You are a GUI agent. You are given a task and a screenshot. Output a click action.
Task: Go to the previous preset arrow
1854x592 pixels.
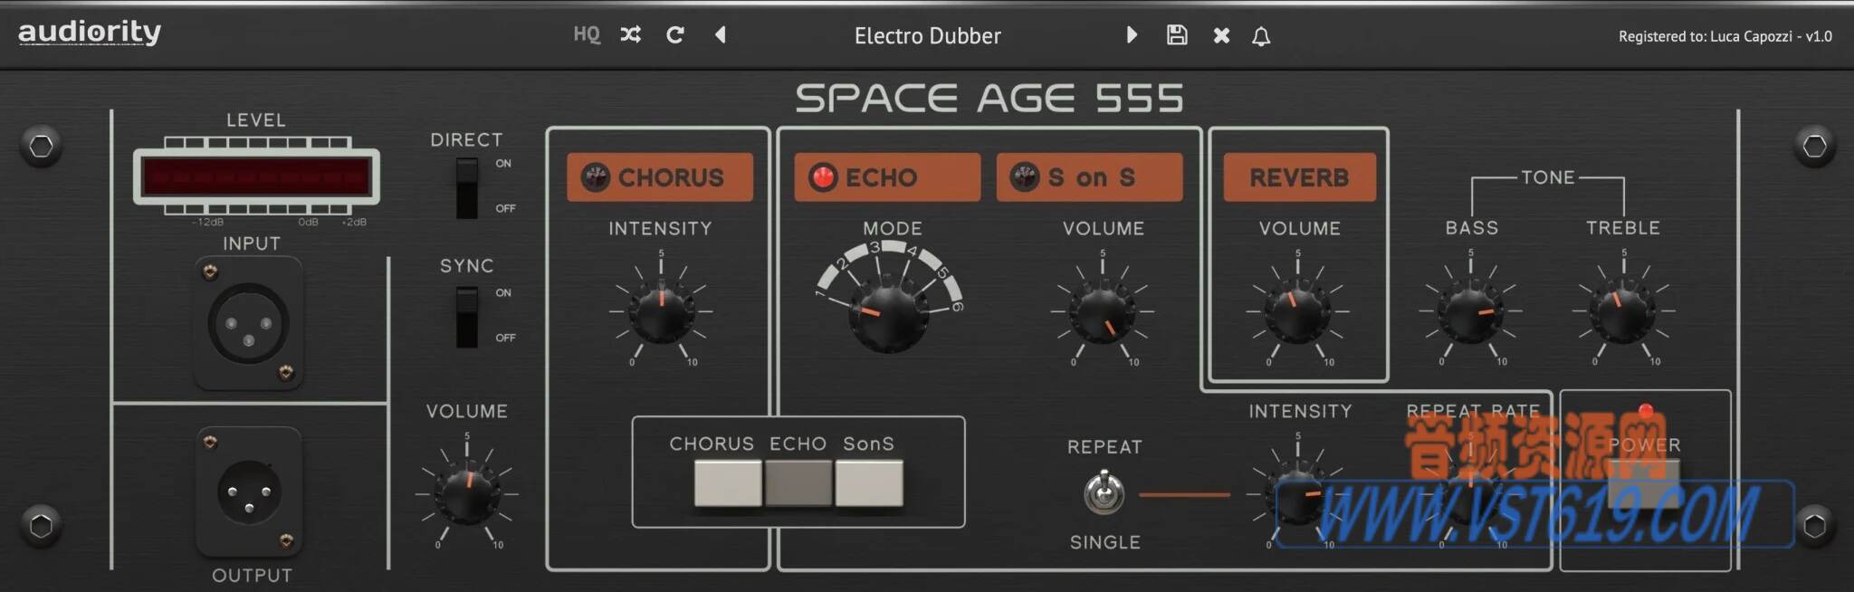click(x=721, y=34)
